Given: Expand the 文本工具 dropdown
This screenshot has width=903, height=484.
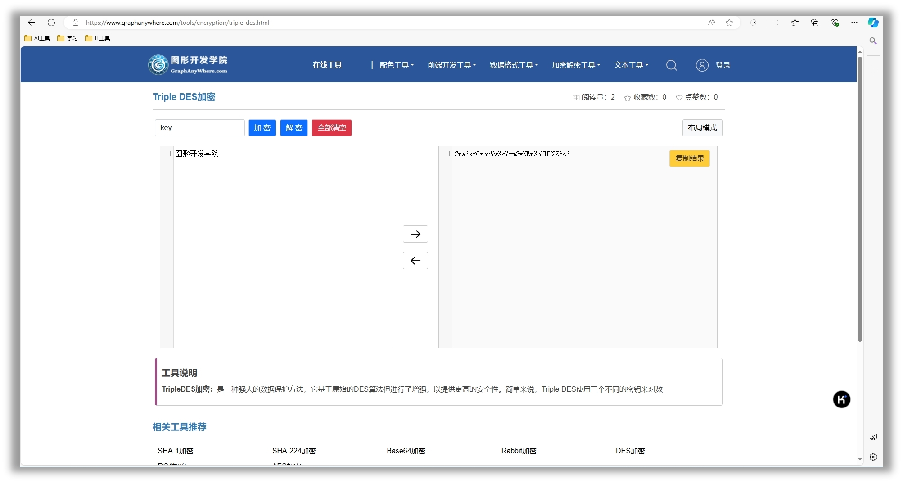Looking at the screenshot, I should pyautogui.click(x=631, y=65).
